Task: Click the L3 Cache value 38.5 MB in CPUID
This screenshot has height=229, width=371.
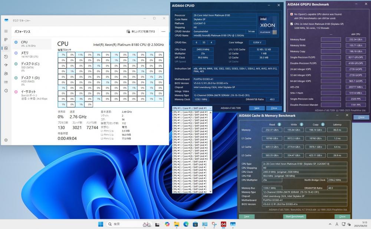Action: (264, 58)
